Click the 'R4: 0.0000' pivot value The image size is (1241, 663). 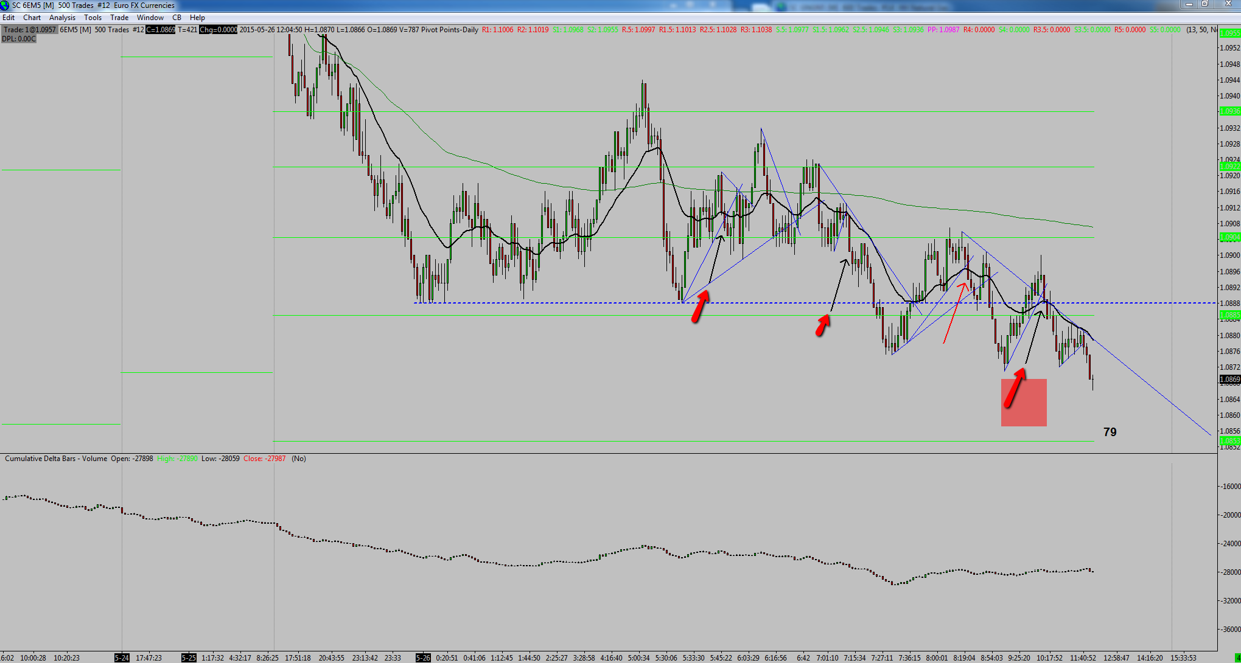[979, 30]
